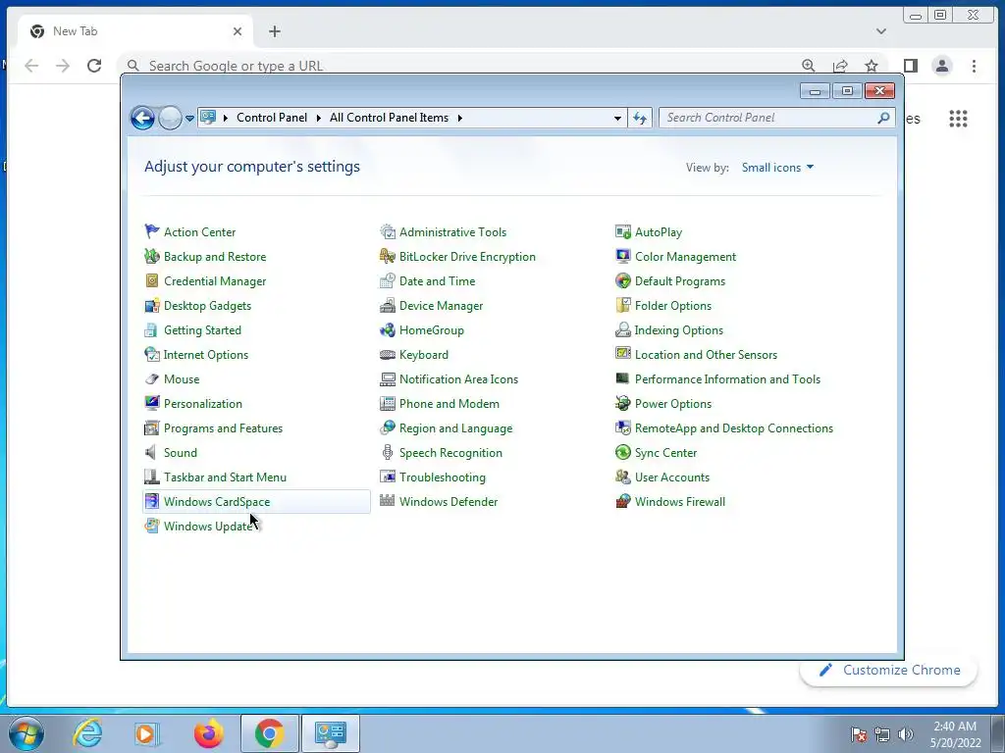Click the Sync Center green icon

point(623,453)
